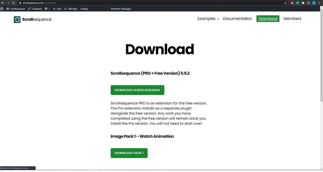Click the paragraph beginning 'Scrollsequence PRO is an extension'
This screenshot has width=323, height=172.
click(x=159, y=113)
